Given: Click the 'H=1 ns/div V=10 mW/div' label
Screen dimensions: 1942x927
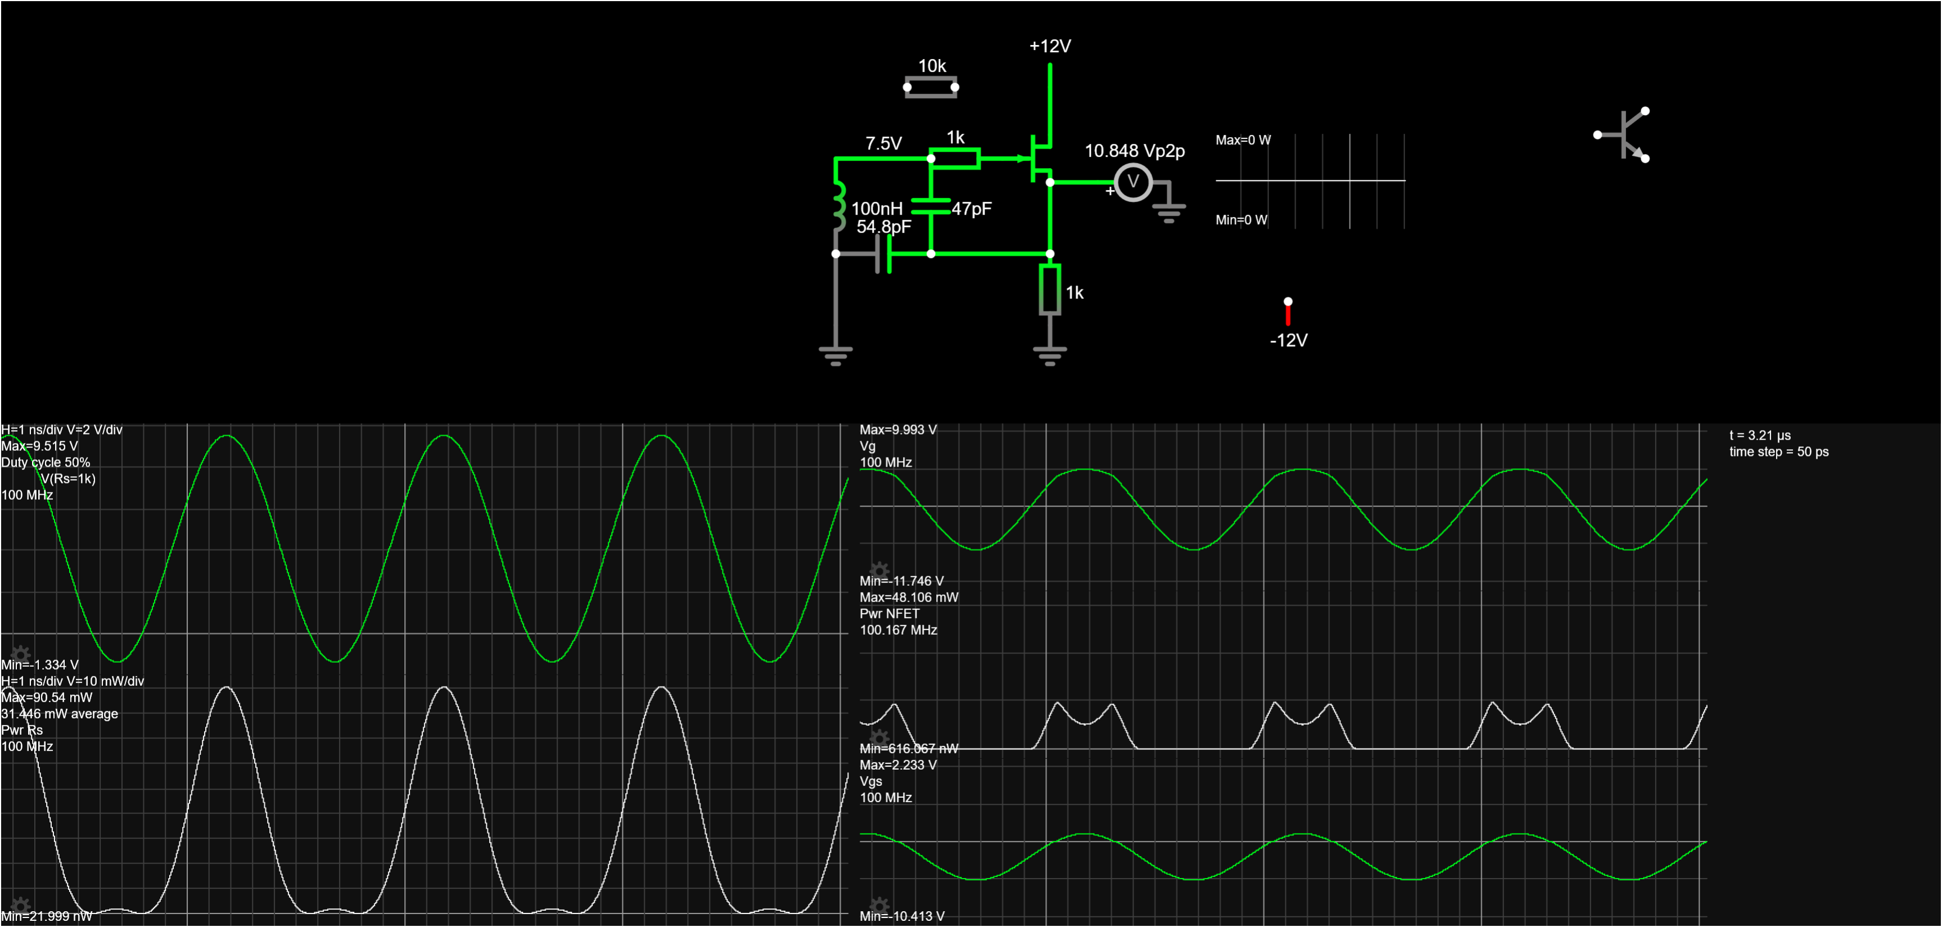Looking at the screenshot, I should point(73,681).
